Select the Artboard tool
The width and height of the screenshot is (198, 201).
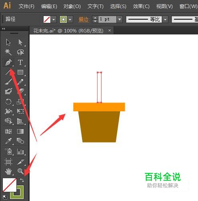tap(8, 162)
